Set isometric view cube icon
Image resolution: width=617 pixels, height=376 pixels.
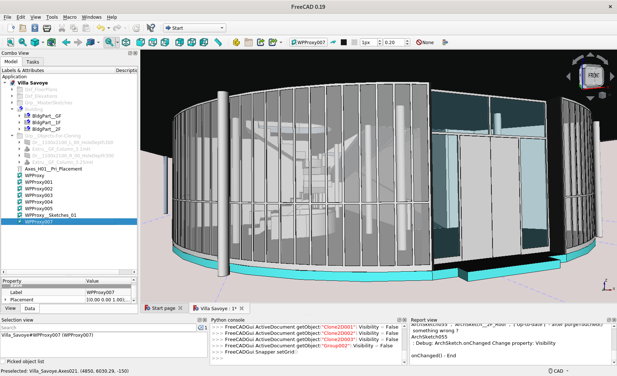(x=126, y=42)
